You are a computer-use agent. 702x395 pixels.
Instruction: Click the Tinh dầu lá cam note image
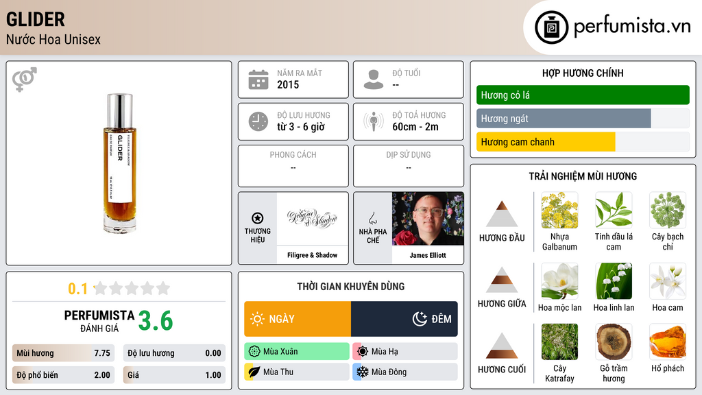tap(614, 211)
